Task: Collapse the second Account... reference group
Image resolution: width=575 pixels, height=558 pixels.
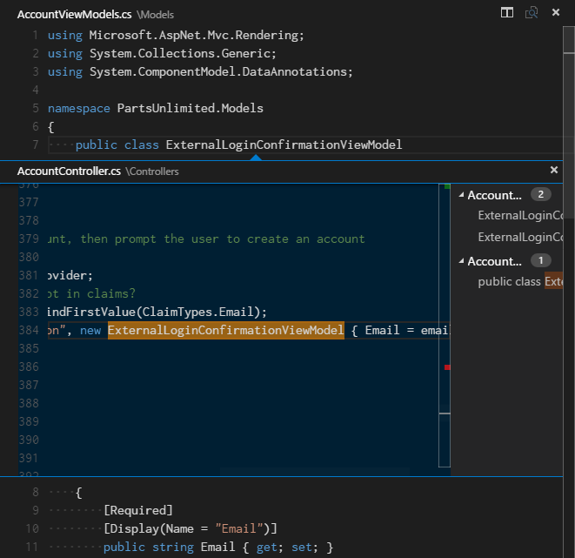Action: 462,261
